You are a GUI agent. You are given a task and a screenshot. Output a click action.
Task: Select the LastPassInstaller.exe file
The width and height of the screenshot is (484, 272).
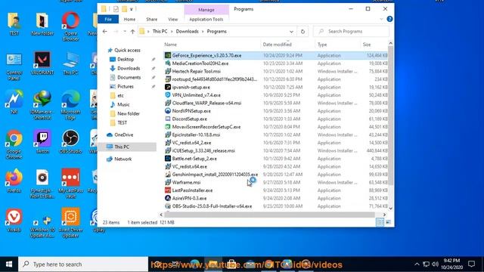coord(192,190)
